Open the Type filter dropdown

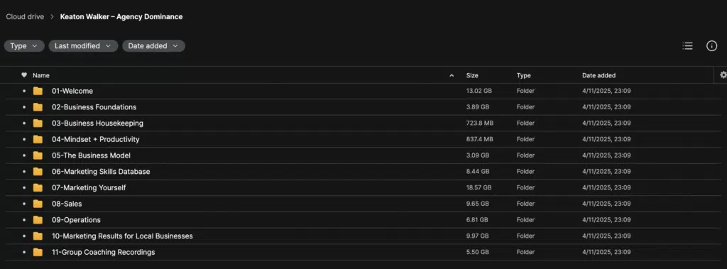pyautogui.click(x=24, y=46)
